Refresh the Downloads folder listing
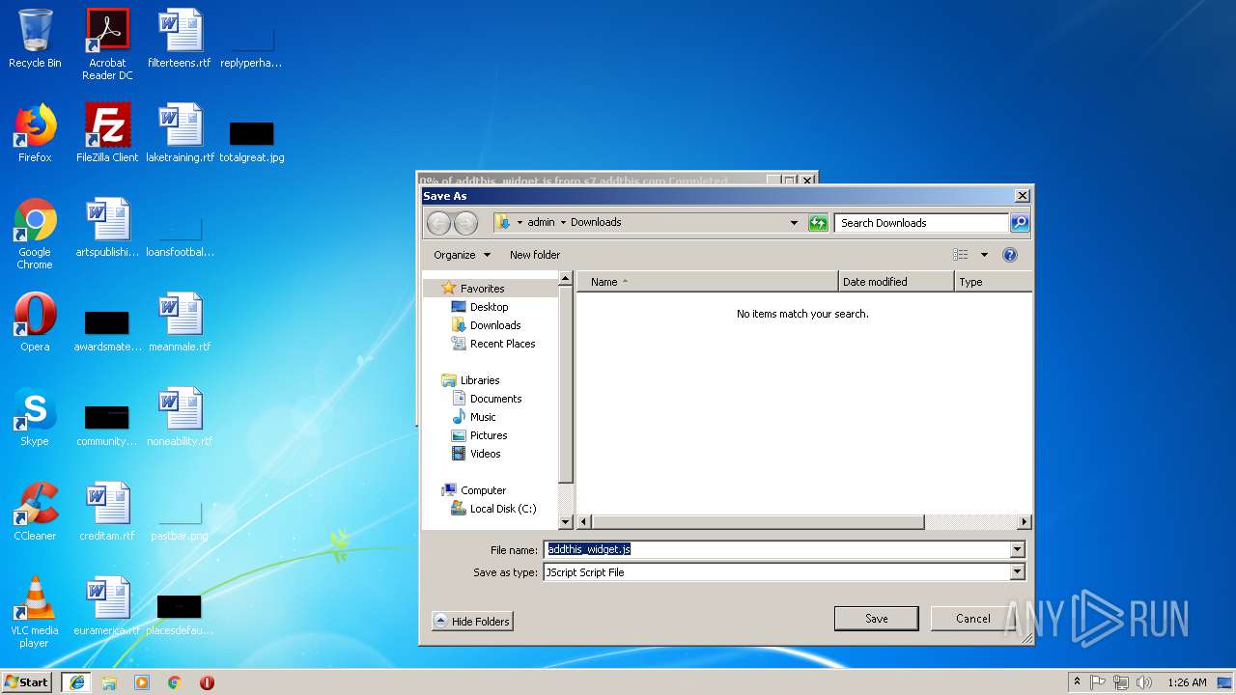The height and width of the screenshot is (695, 1236). (x=818, y=223)
